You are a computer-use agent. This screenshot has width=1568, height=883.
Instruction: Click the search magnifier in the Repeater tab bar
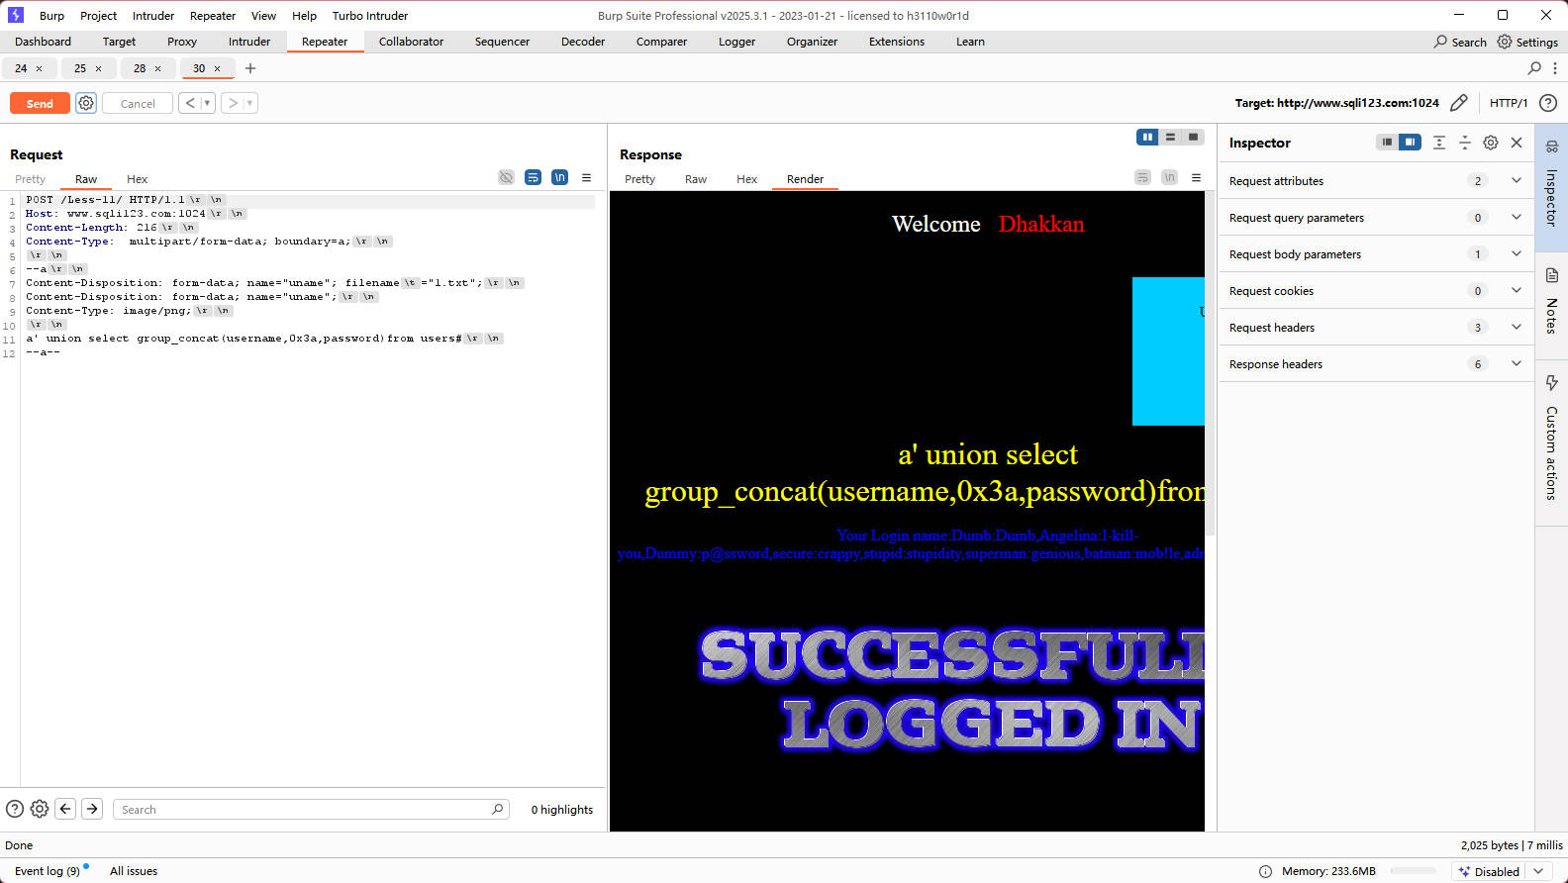click(1534, 68)
